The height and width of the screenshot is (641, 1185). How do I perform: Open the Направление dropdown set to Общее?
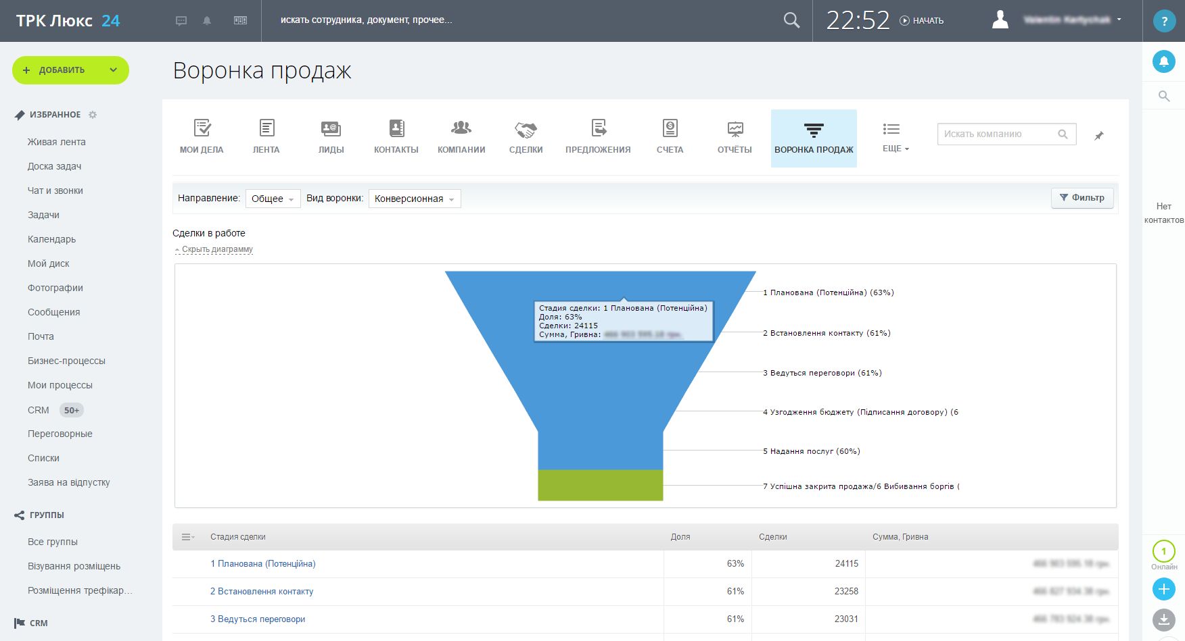(273, 199)
